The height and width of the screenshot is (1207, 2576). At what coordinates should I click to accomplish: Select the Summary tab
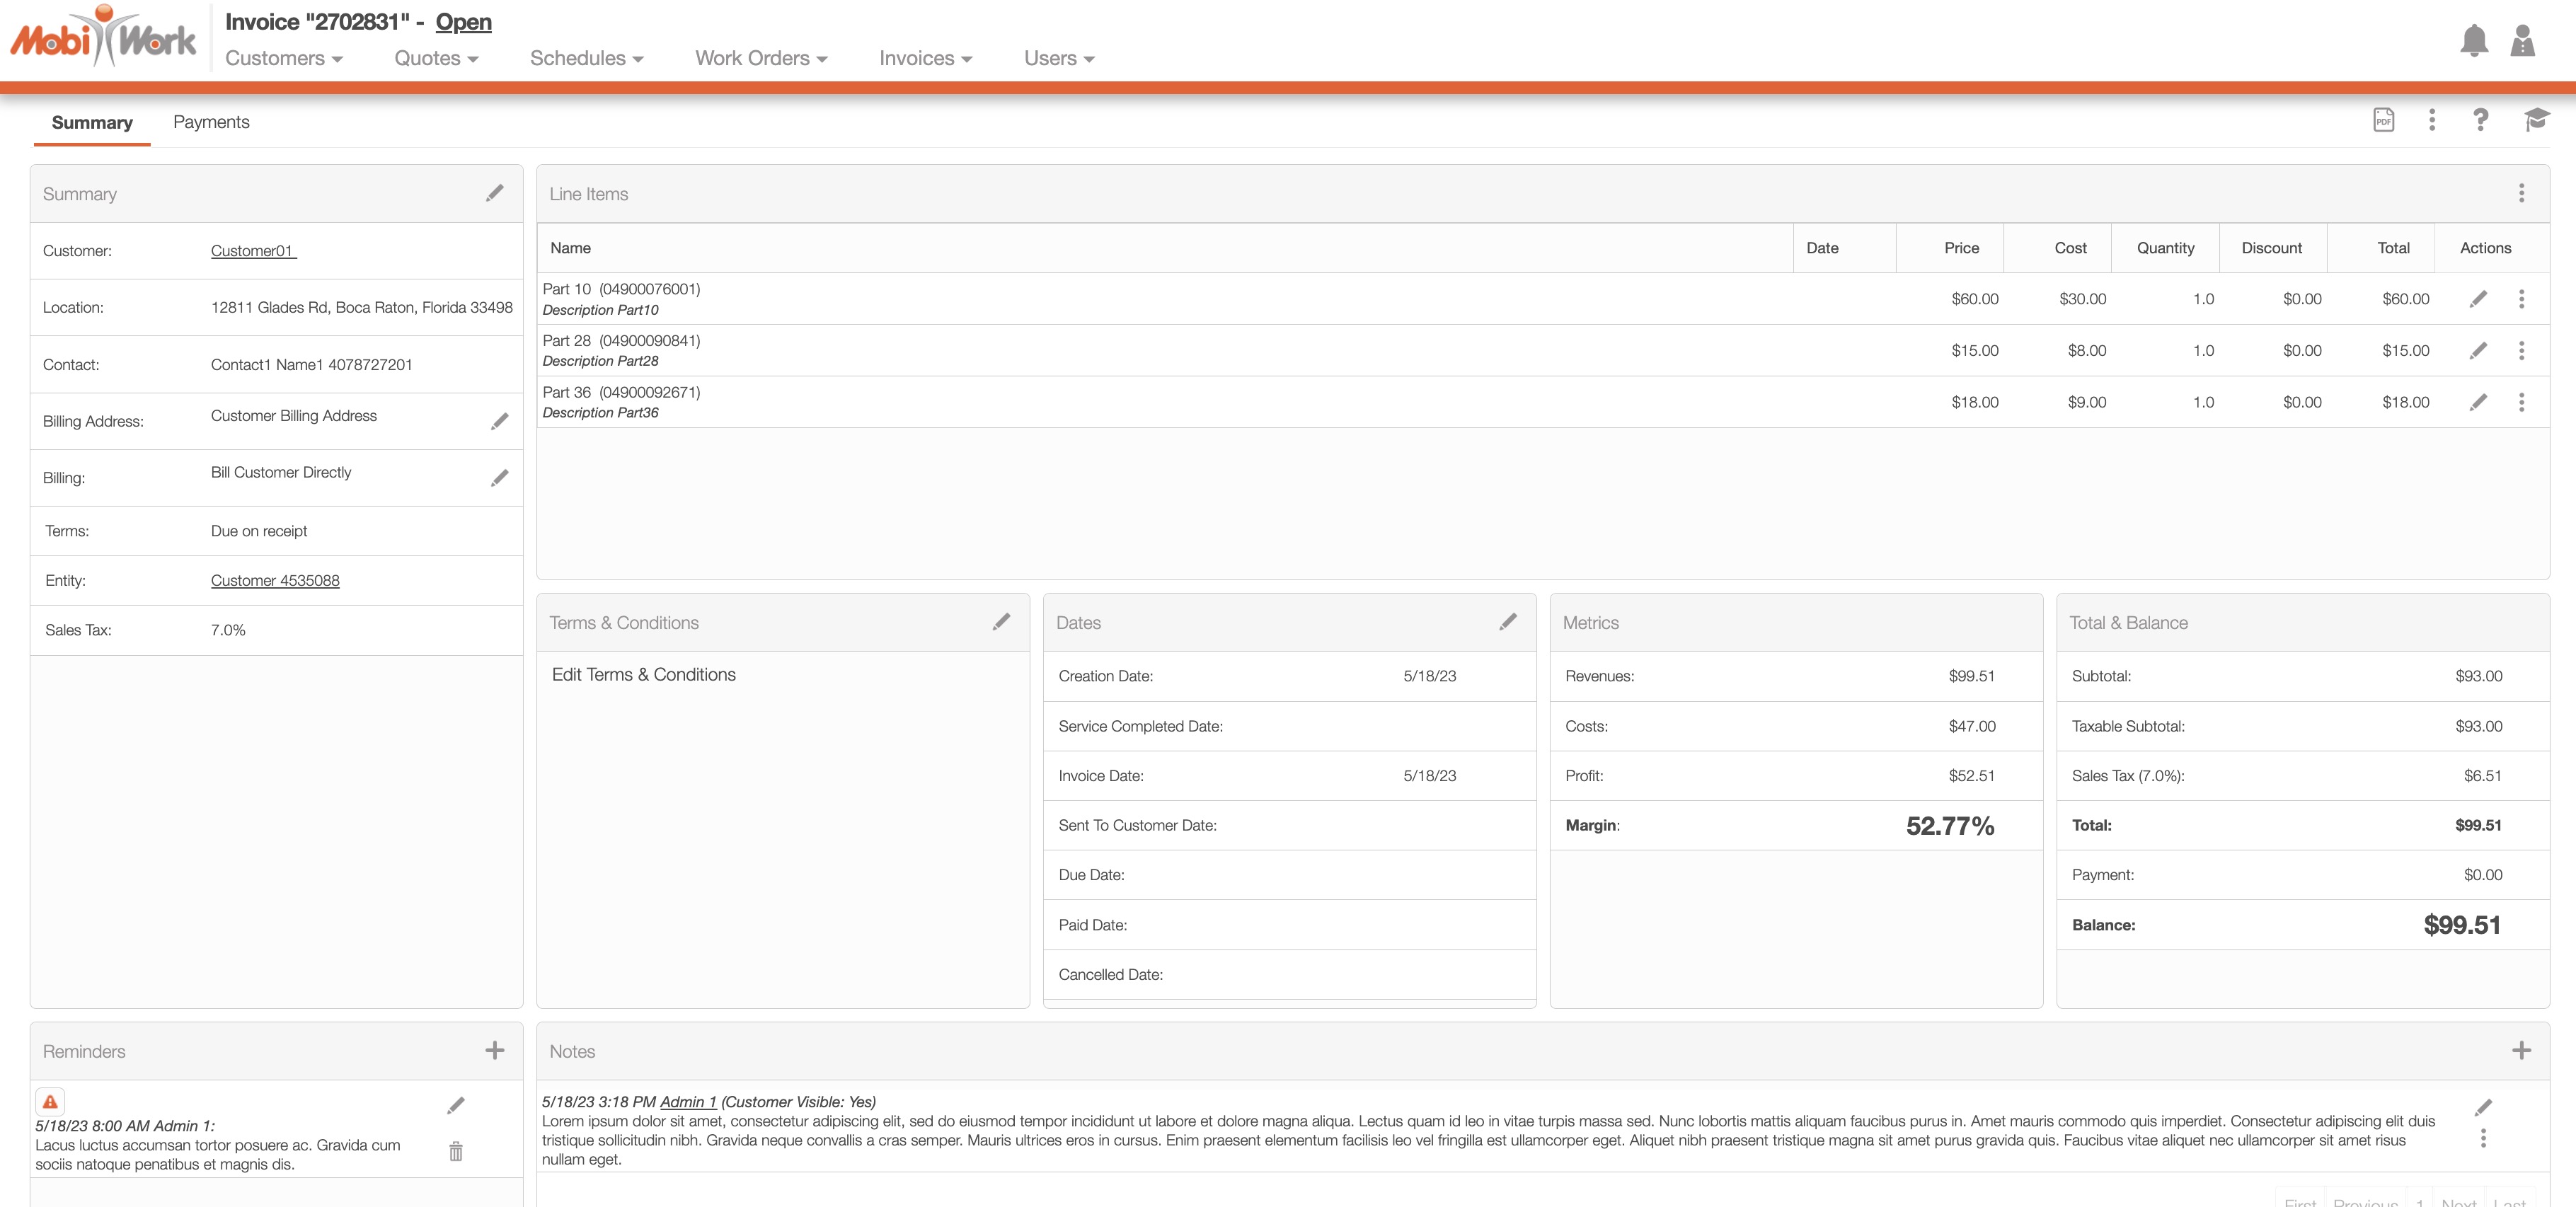click(92, 122)
